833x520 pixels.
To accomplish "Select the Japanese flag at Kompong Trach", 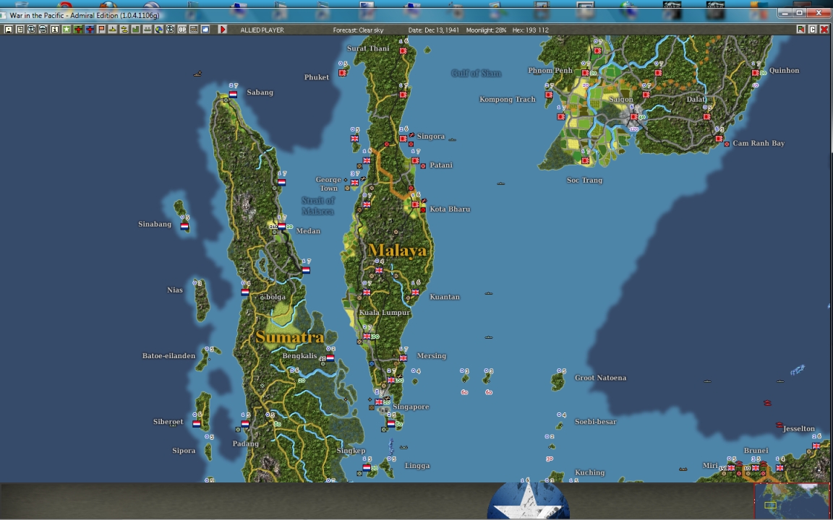I will 549,95.
